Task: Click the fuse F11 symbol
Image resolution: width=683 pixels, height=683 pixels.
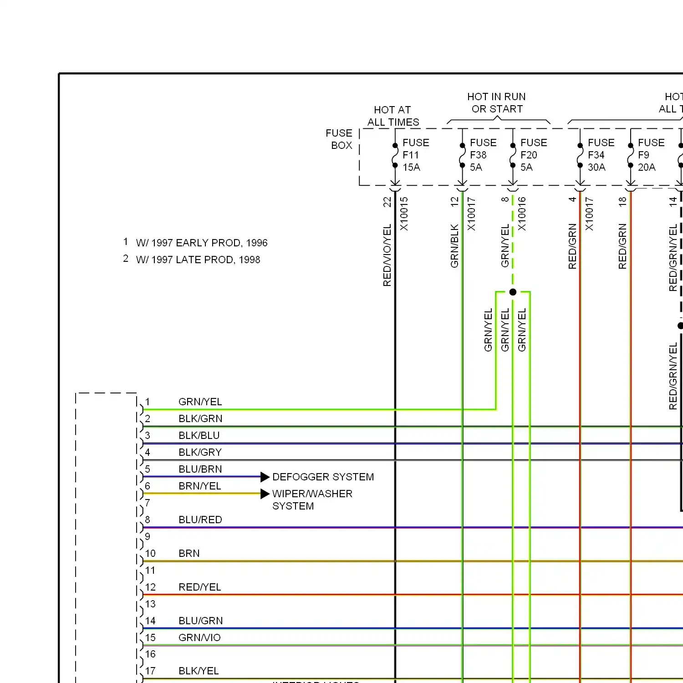Action: point(395,155)
